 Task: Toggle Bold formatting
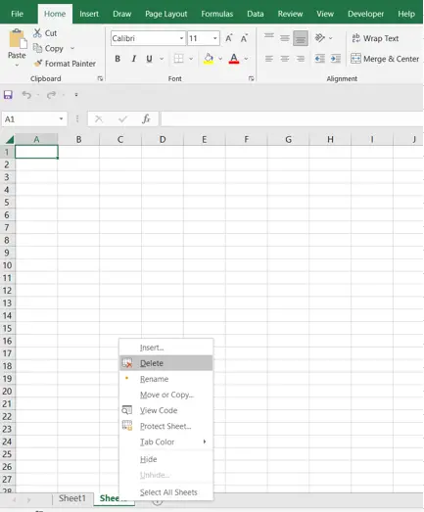118,59
